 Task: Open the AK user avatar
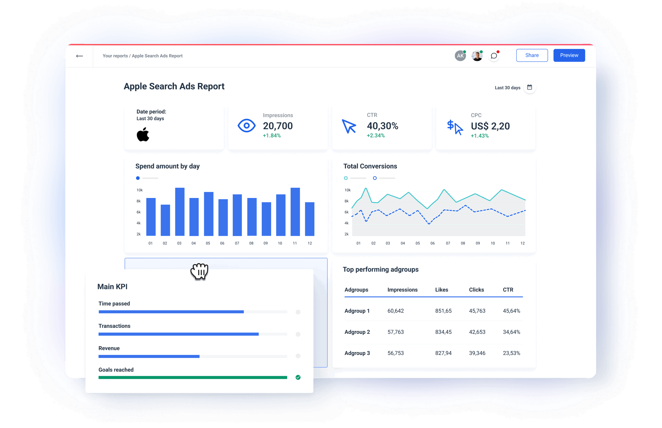(460, 56)
